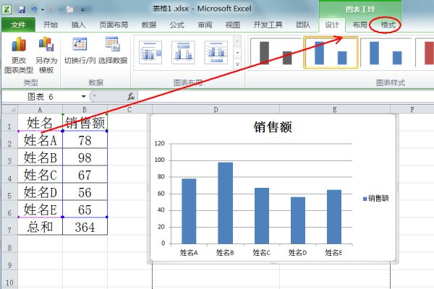Image resolution: width=434 pixels, height=289 pixels.
Task: Click the vertical axis value 120
Action: pos(159,143)
